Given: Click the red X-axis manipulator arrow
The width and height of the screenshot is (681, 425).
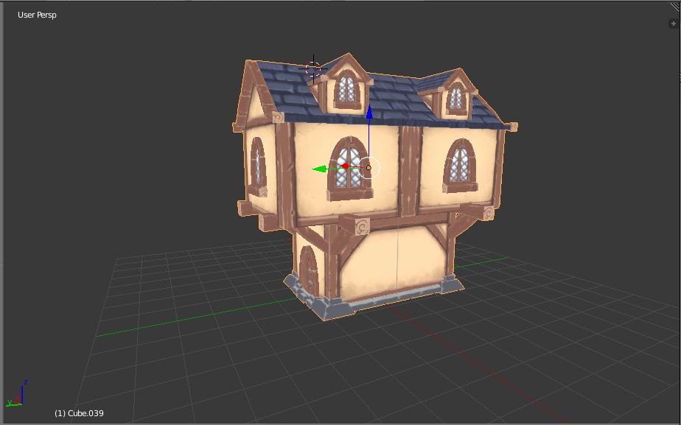Looking at the screenshot, I should click(345, 166).
